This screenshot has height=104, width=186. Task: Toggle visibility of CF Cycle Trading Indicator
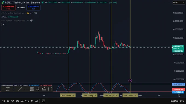pyautogui.click(x=36, y=13)
